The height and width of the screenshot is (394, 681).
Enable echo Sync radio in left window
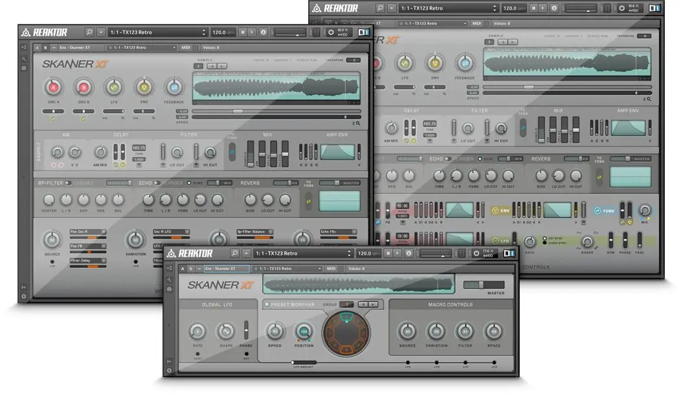click(x=189, y=183)
